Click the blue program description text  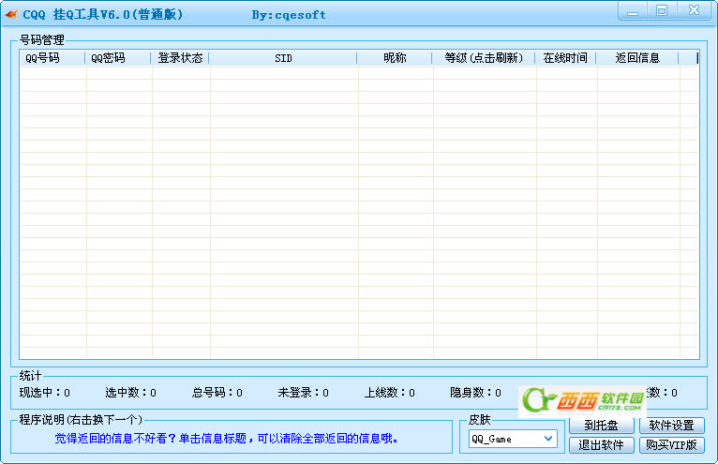click(226, 439)
